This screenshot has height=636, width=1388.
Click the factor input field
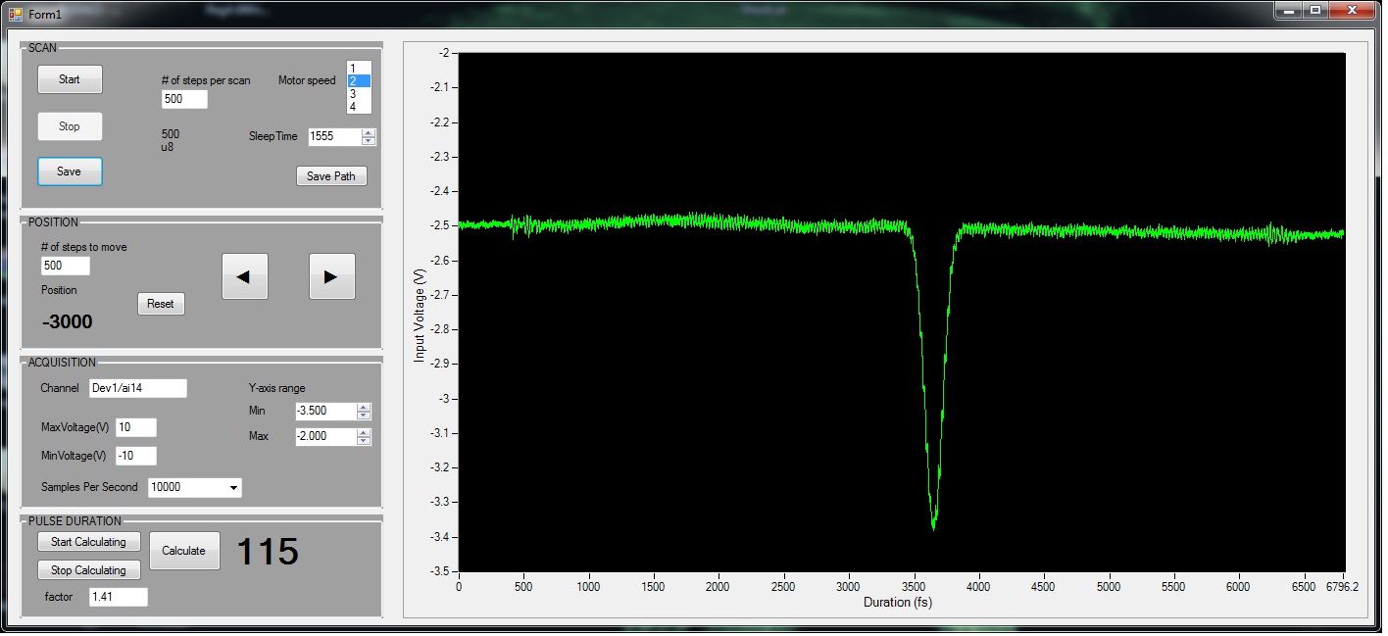pyautogui.click(x=119, y=597)
